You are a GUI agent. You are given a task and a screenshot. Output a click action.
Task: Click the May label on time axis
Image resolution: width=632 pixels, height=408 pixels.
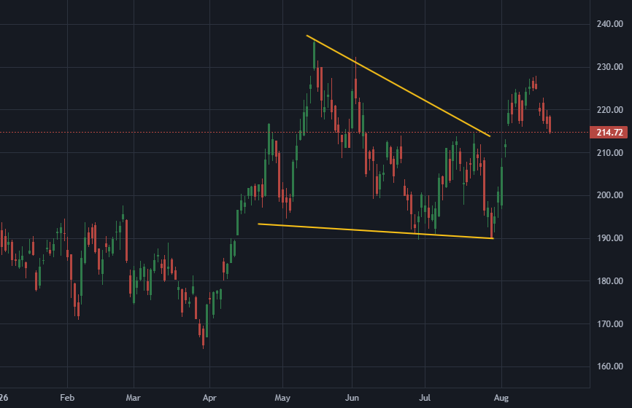tap(282, 398)
